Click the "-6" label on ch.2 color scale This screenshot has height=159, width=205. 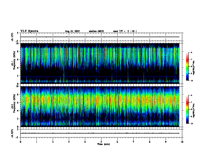pyautogui.click(x=191, y=95)
